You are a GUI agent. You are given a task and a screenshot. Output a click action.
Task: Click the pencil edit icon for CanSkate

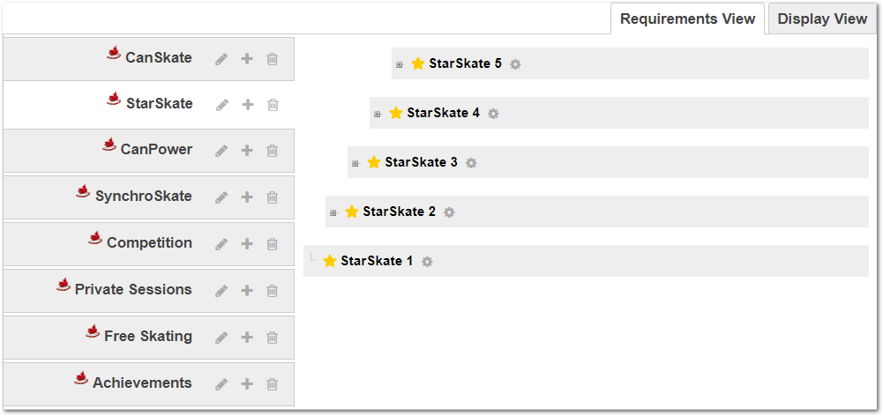[x=221, y=59]
